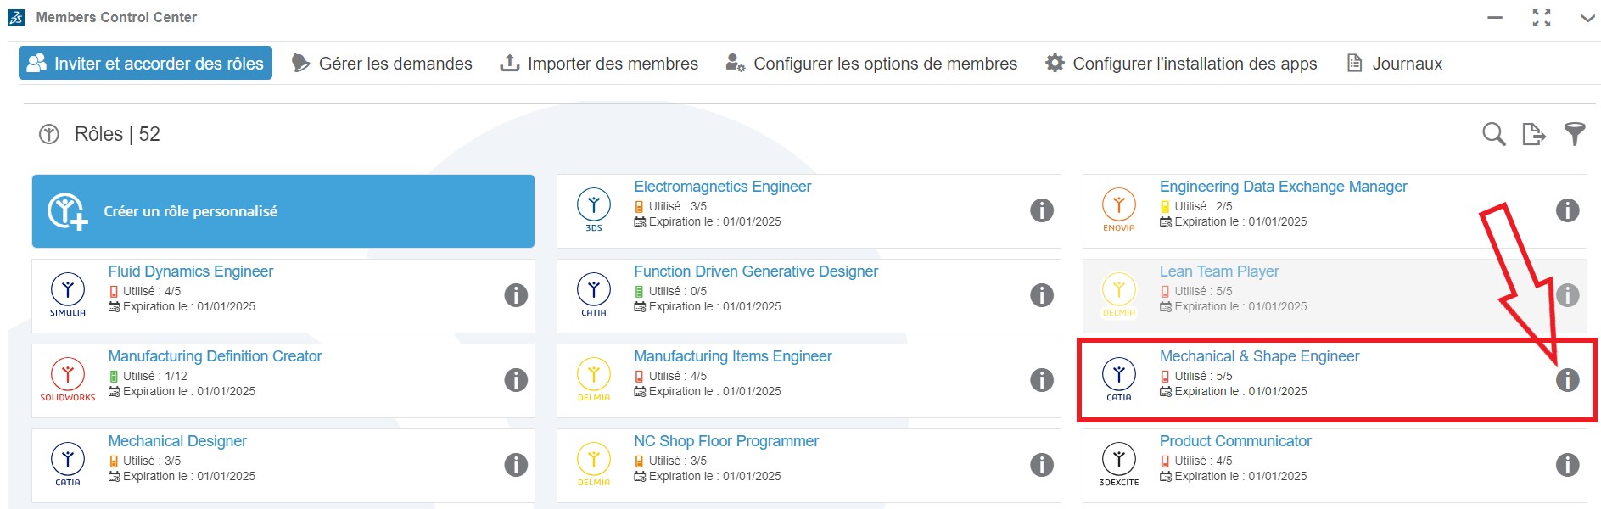Click the search magnifier icon

(1493, 134)
